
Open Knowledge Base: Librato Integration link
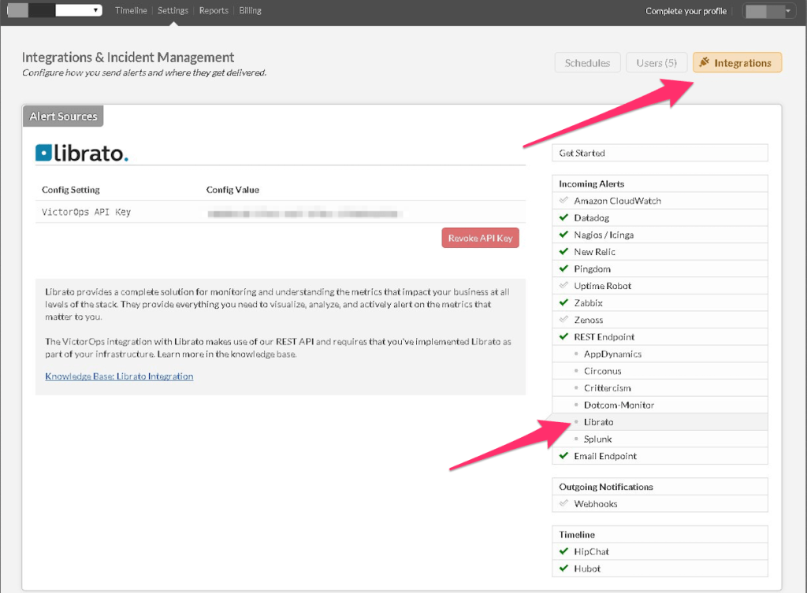[x=119, y=376]
